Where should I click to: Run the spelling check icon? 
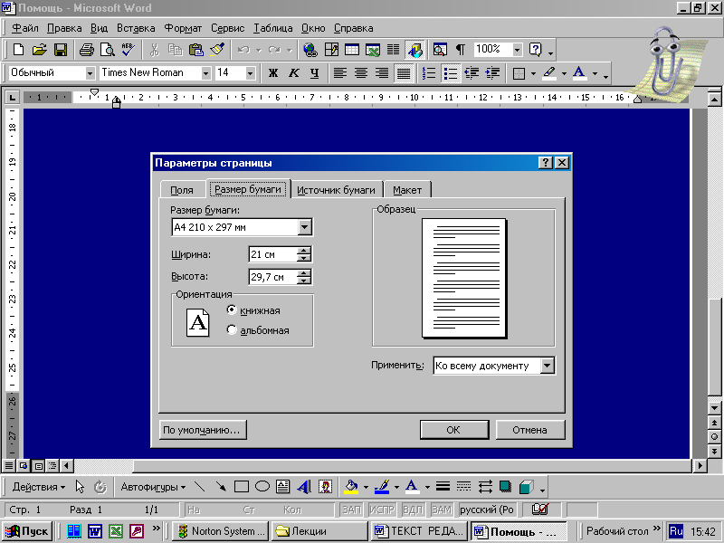pyautogui.click(x=128, y=50)
